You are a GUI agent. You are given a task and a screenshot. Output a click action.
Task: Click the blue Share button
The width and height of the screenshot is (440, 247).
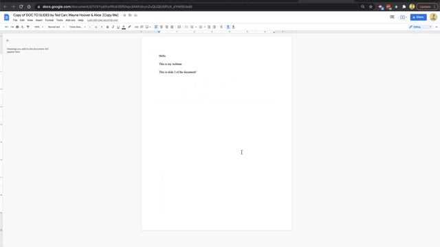418,17
